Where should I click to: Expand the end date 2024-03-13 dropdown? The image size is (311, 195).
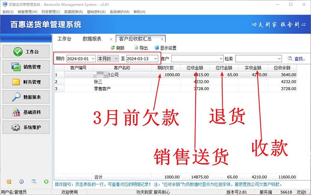point(155,59)
